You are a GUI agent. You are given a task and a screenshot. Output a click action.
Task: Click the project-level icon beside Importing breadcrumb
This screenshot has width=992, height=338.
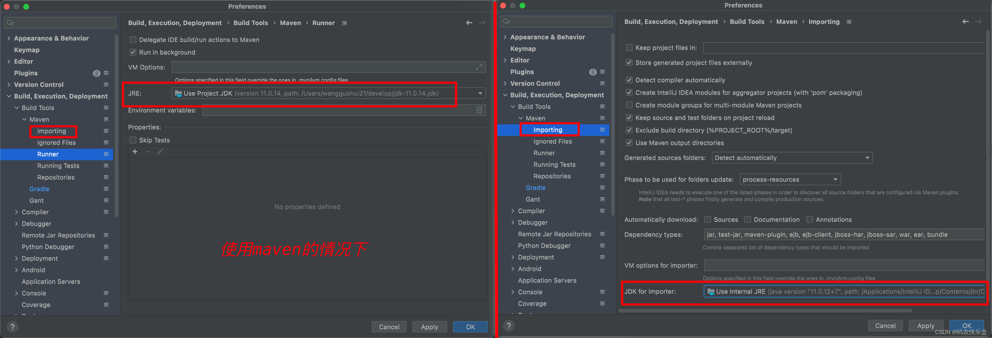click(x=849, y=22)
